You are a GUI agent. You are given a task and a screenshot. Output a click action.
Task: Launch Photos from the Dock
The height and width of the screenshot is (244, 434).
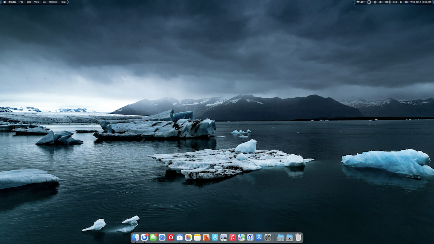[x=188, y=237]
